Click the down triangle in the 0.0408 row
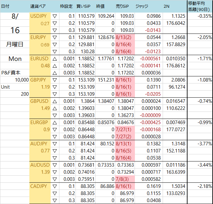Screen dimensions: 213x204 pos(55,200)
